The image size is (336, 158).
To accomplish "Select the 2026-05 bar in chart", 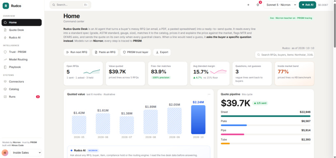I will pyautogui.click(x=79, y=125).
